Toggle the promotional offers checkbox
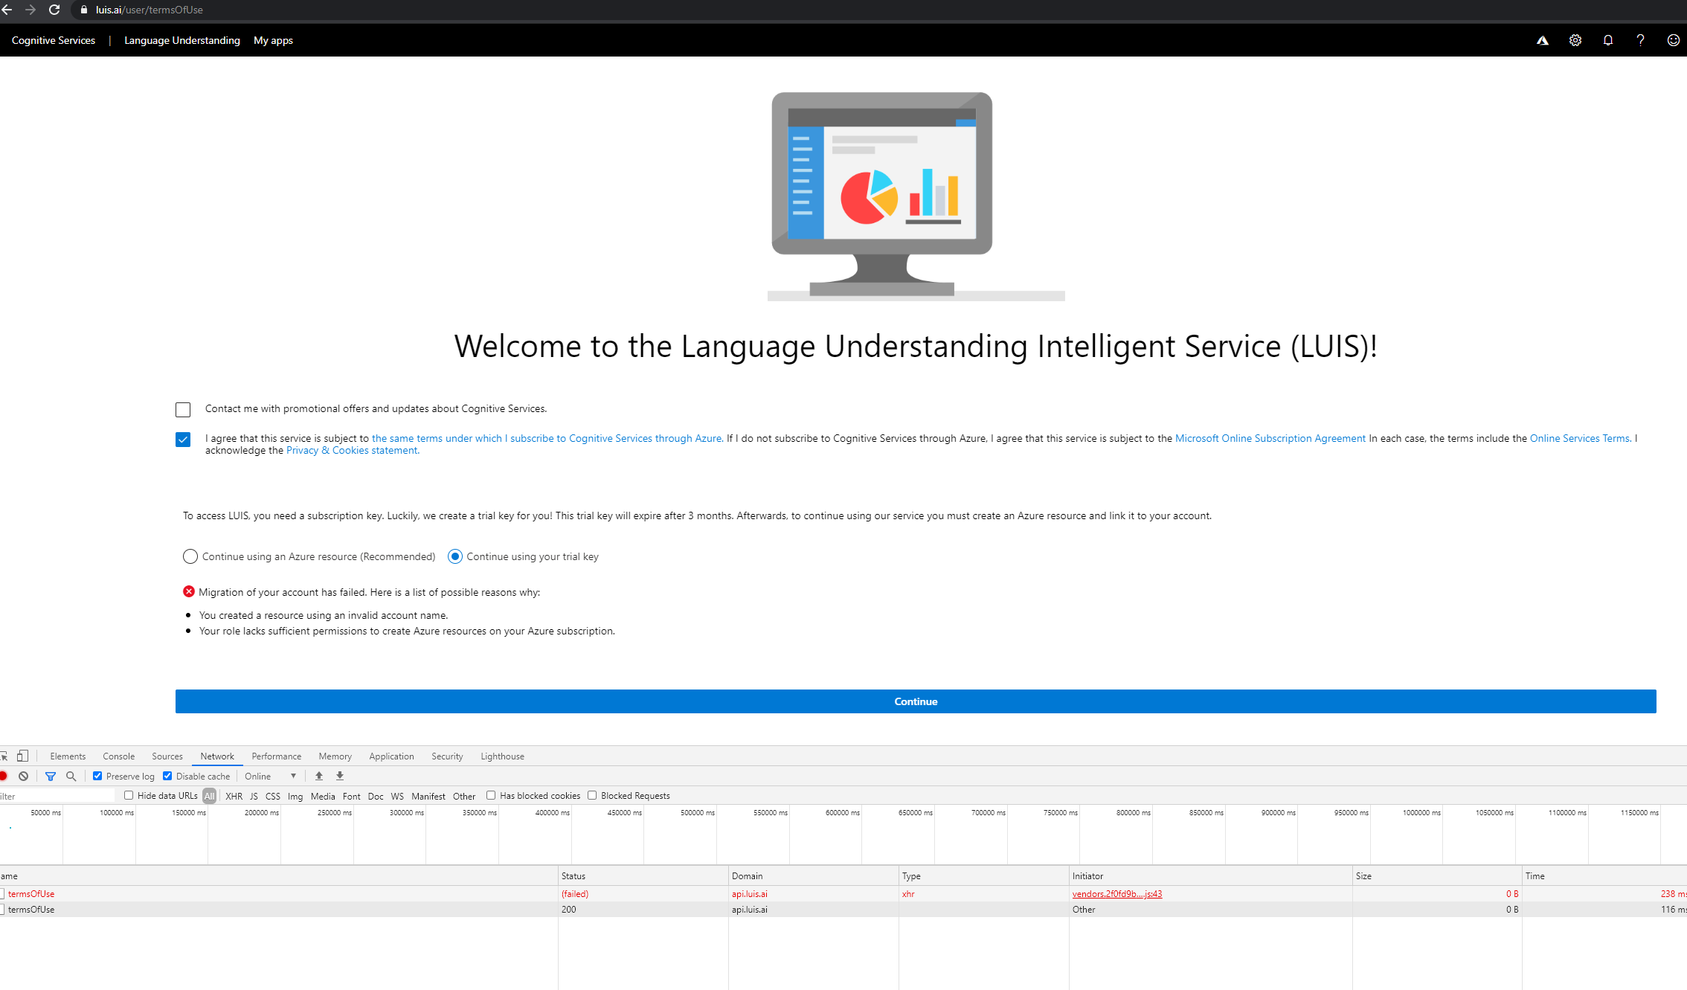 184,408
